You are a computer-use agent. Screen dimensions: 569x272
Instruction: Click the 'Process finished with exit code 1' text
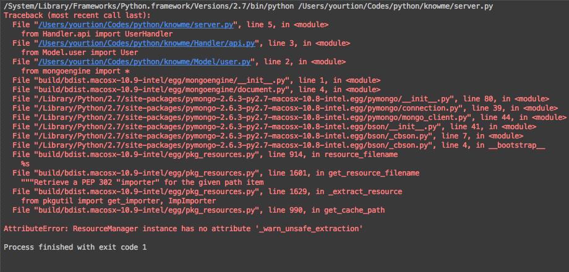tap(75, 247)
